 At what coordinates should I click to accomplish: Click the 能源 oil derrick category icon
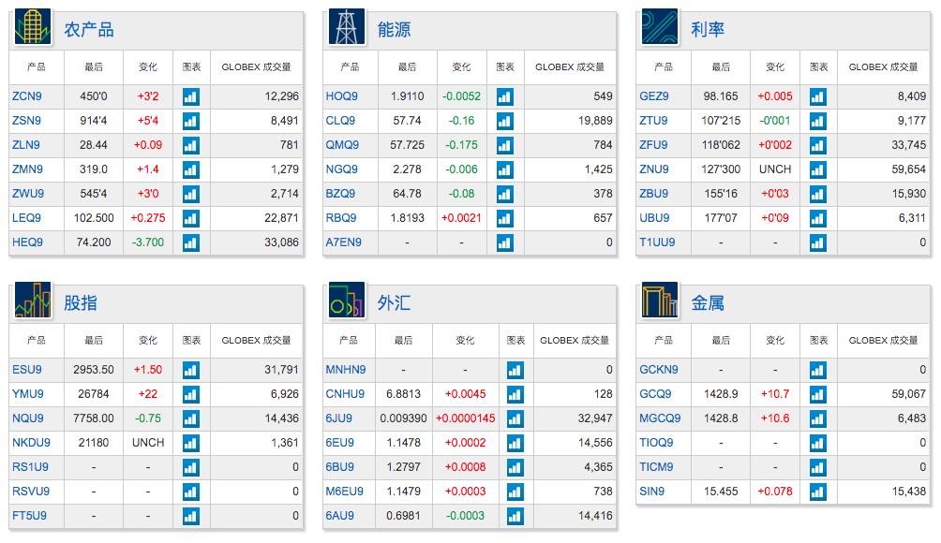tap(346, 27)
